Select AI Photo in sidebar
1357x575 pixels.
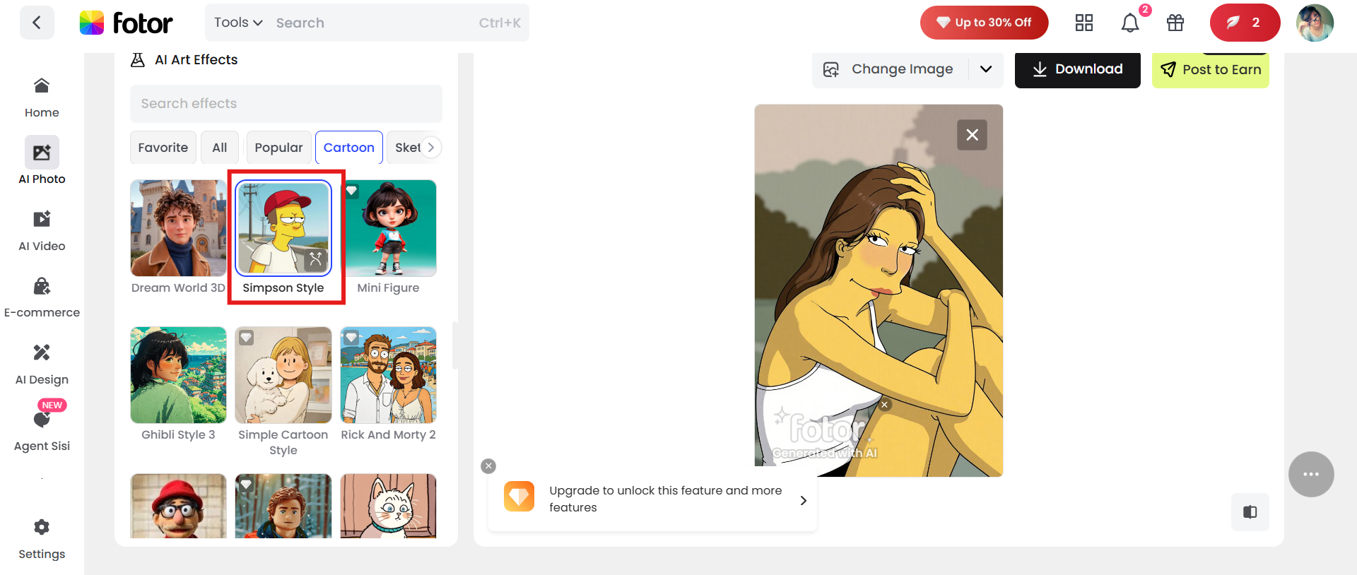[x=42, y=161]
